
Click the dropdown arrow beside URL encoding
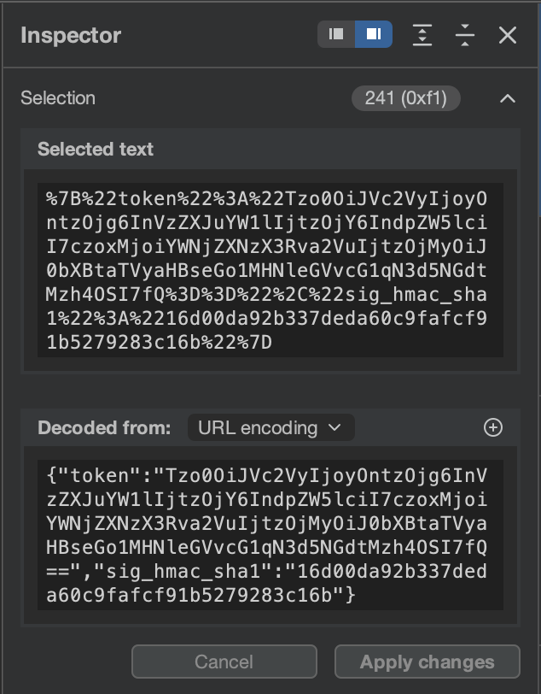coord(334,427)
